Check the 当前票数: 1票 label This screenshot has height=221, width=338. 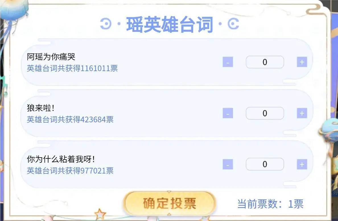click(270, 204)
